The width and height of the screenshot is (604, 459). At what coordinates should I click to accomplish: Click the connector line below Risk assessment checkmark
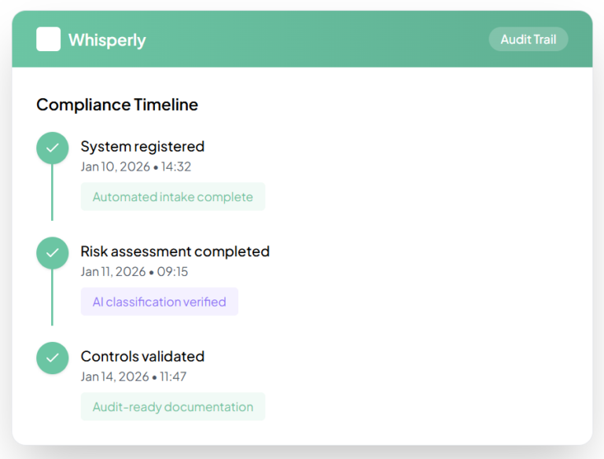53,297
